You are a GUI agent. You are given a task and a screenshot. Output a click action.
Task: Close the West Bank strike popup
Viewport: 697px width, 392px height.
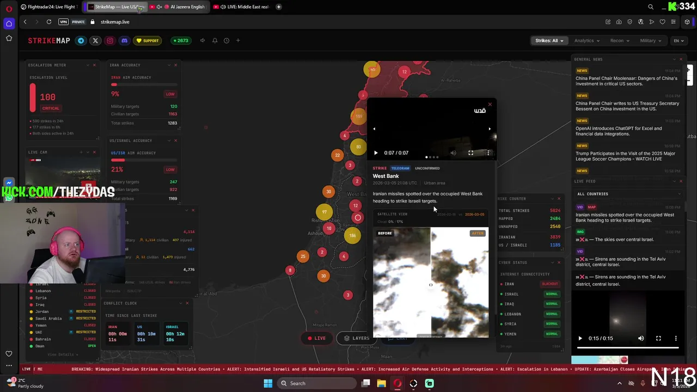pyautogui.click(x=490, y=104)
